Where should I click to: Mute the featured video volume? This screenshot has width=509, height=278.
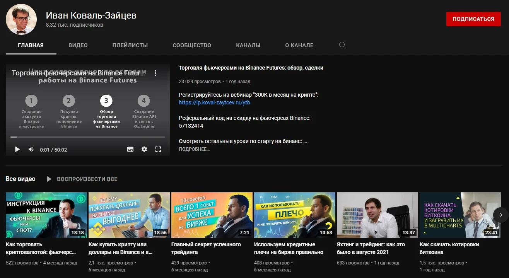[x=31, y=149]
